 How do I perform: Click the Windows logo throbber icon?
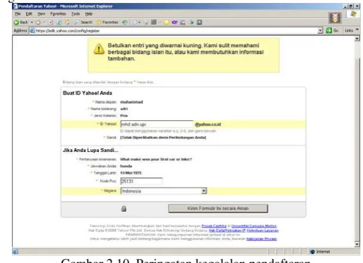353,14
